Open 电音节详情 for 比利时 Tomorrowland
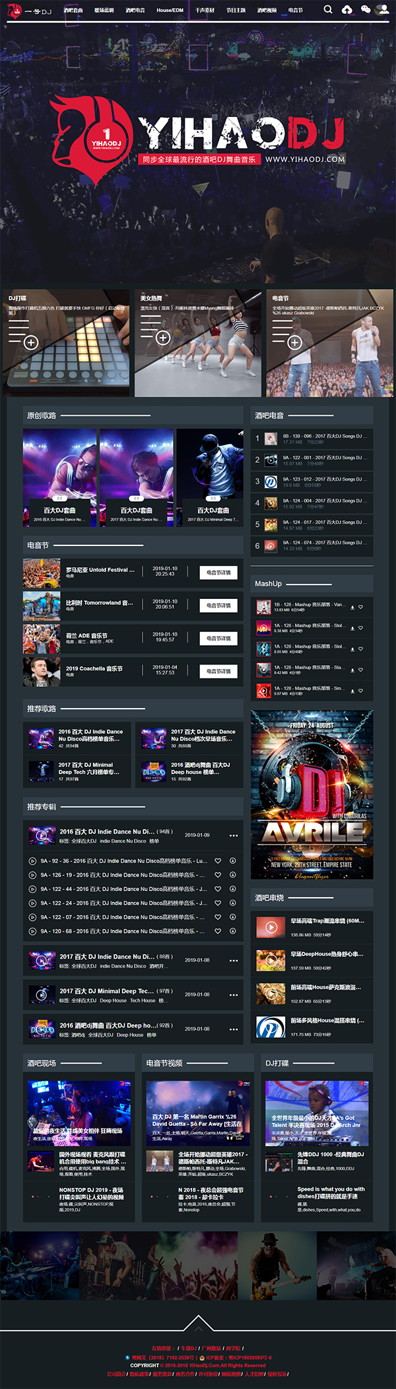The width and height of the screenshot is (396, 1389). click(218, 606)
